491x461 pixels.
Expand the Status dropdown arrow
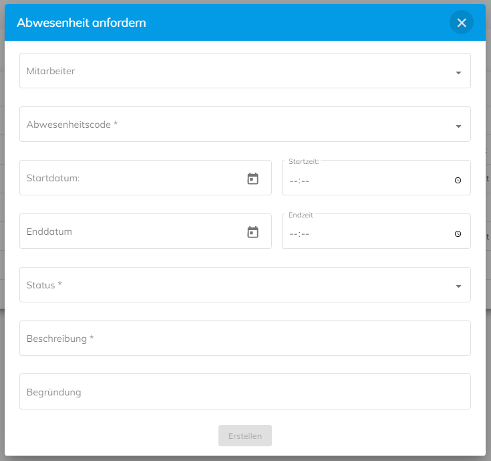point(458,286)
